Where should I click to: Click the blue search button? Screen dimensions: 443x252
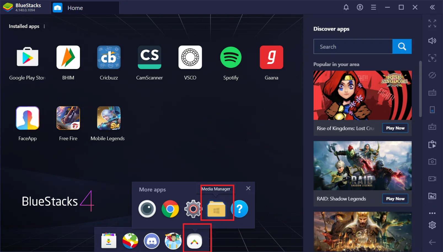point(402,46)
